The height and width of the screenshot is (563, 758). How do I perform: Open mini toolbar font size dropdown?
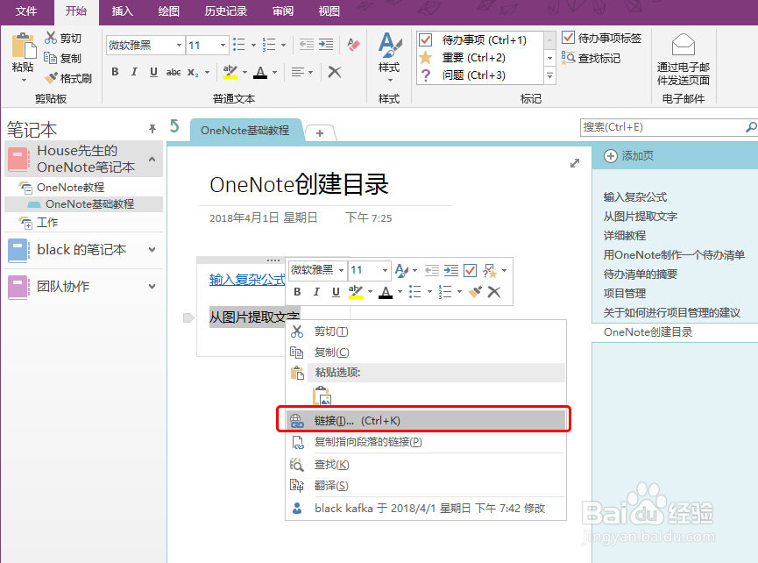[x=385, y=270]
